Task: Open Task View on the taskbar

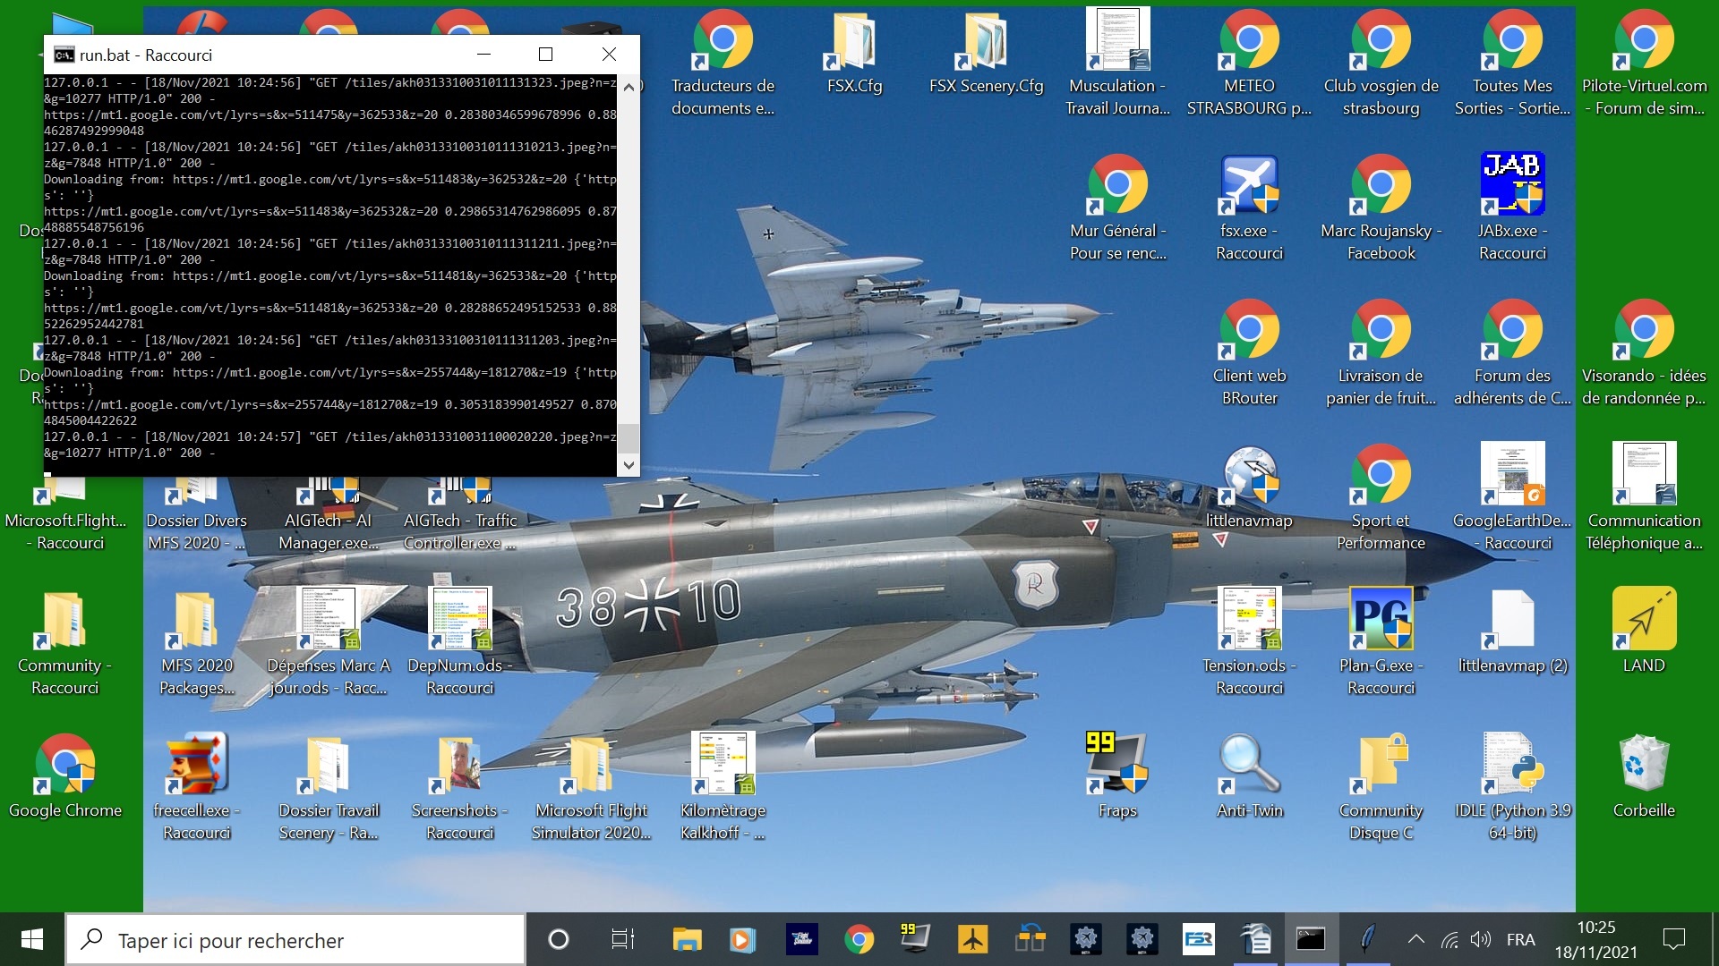Action: click(622, 939)
